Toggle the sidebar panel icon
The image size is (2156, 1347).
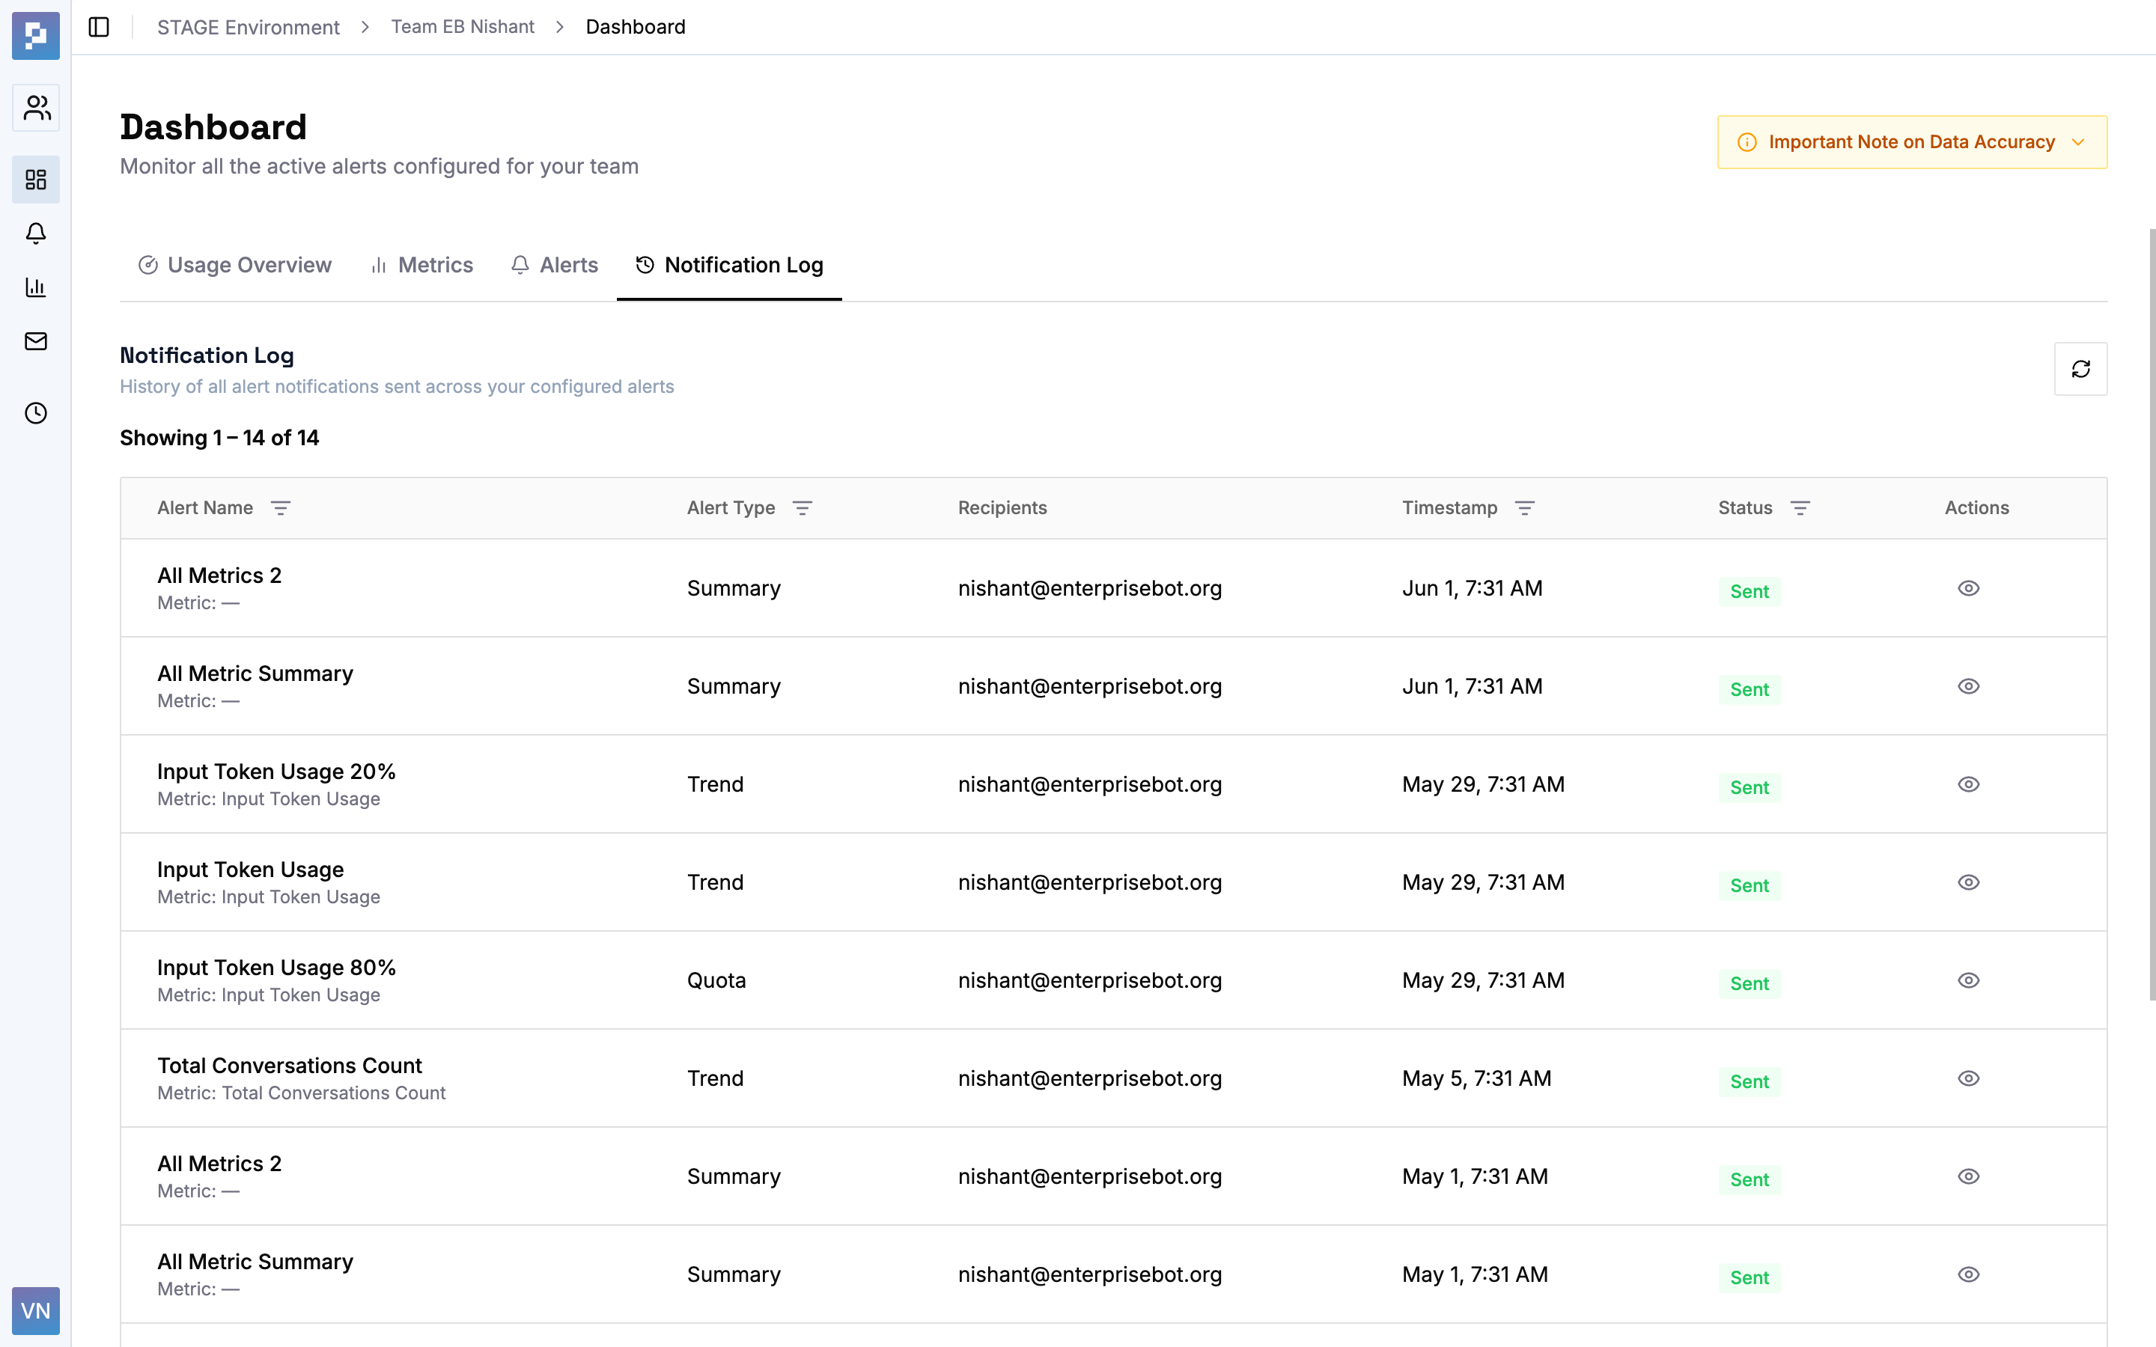[x=99, y=27]
